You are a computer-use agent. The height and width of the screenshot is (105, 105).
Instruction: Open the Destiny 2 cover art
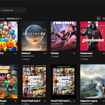point(34,36)
